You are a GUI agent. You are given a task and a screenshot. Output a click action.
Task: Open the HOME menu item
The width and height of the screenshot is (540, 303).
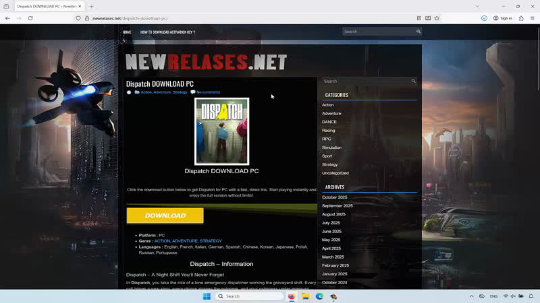pos(127,32)
